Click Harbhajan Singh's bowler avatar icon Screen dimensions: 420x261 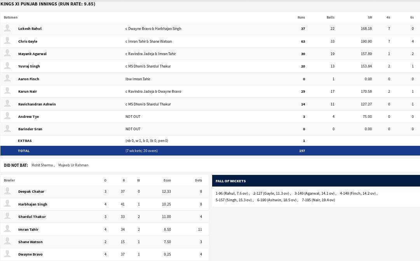pyautogui.click(x=7, y=204)
